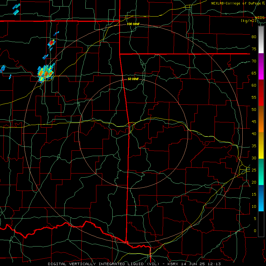Pick the blue segment of the color bar
The height and width of the screenshot is (266, 266).
click(261, 198)
